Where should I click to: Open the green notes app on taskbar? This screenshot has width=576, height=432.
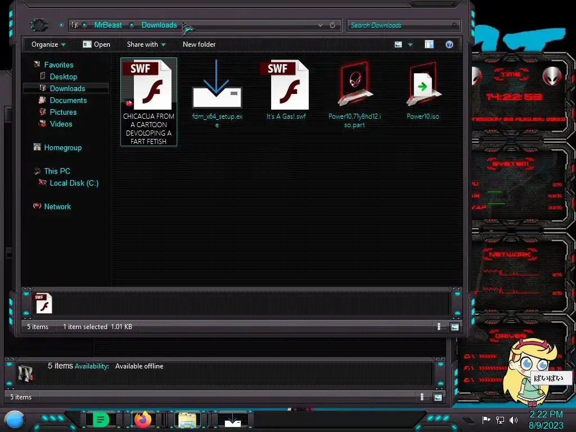pyautogui.click(x=101, y=419)
